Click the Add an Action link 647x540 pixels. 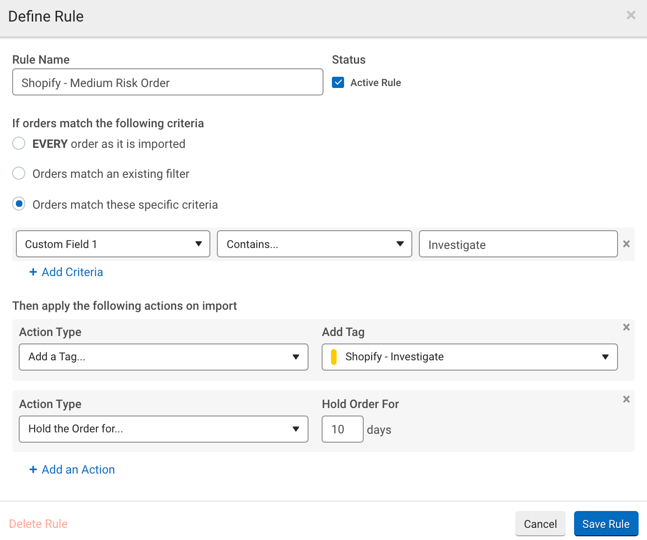[72, 469]
